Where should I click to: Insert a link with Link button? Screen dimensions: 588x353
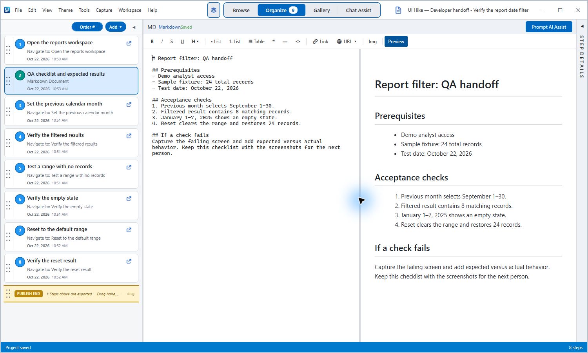(x=321, y=42)
